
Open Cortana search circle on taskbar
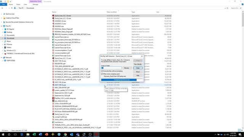pyautogui.click(x=9, y=134)
